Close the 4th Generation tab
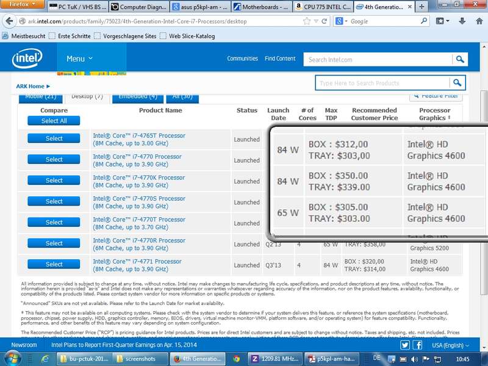This screenshot has width=488, height=366. (409, 7)
